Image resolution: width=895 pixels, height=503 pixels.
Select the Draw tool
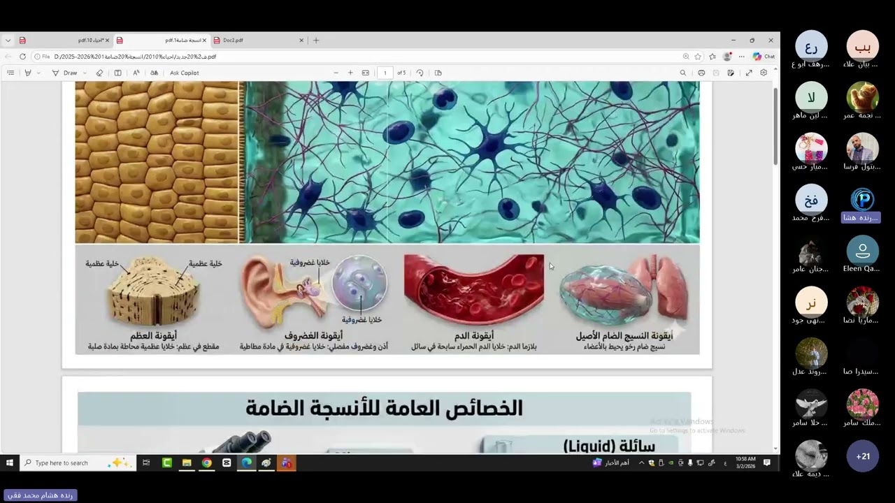64,73
